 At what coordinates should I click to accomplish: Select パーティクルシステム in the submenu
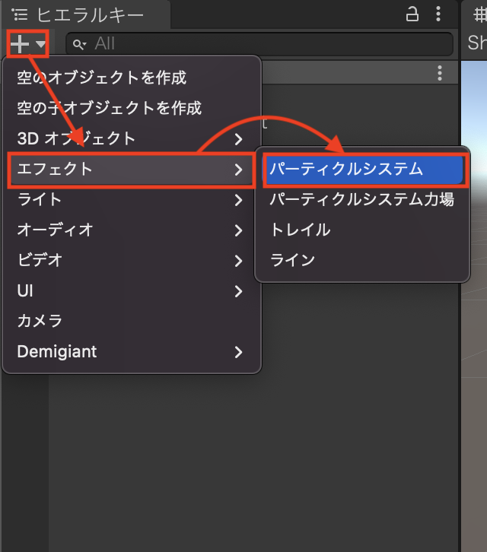pos(364,170)
